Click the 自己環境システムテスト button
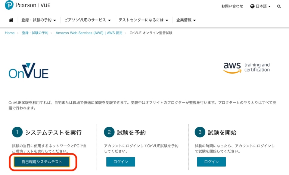The height and width of the screenshot is (175, 289). click(x=42, y=162)
